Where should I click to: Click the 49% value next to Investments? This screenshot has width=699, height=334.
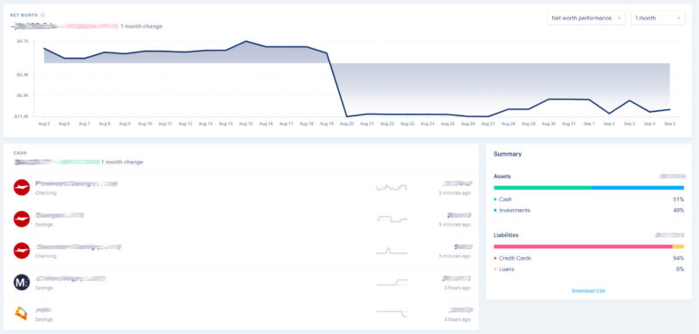click(679, 210)
